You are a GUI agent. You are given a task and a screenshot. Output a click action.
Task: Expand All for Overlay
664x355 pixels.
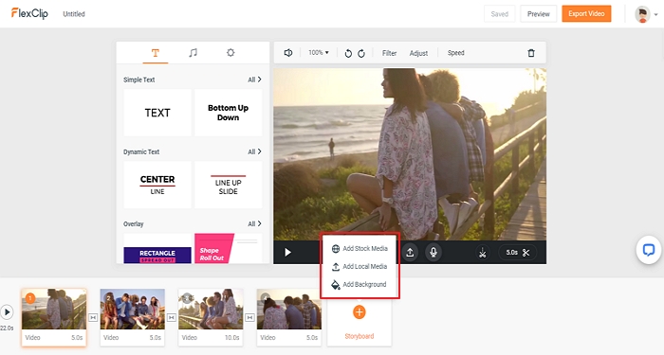(x=254, y=223)
